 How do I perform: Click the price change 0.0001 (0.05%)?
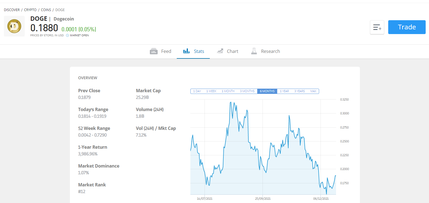[x=79, y=29]
